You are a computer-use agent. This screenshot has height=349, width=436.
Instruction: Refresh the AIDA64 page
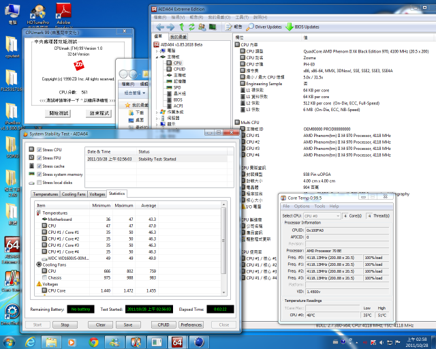(x=191, y=27)
